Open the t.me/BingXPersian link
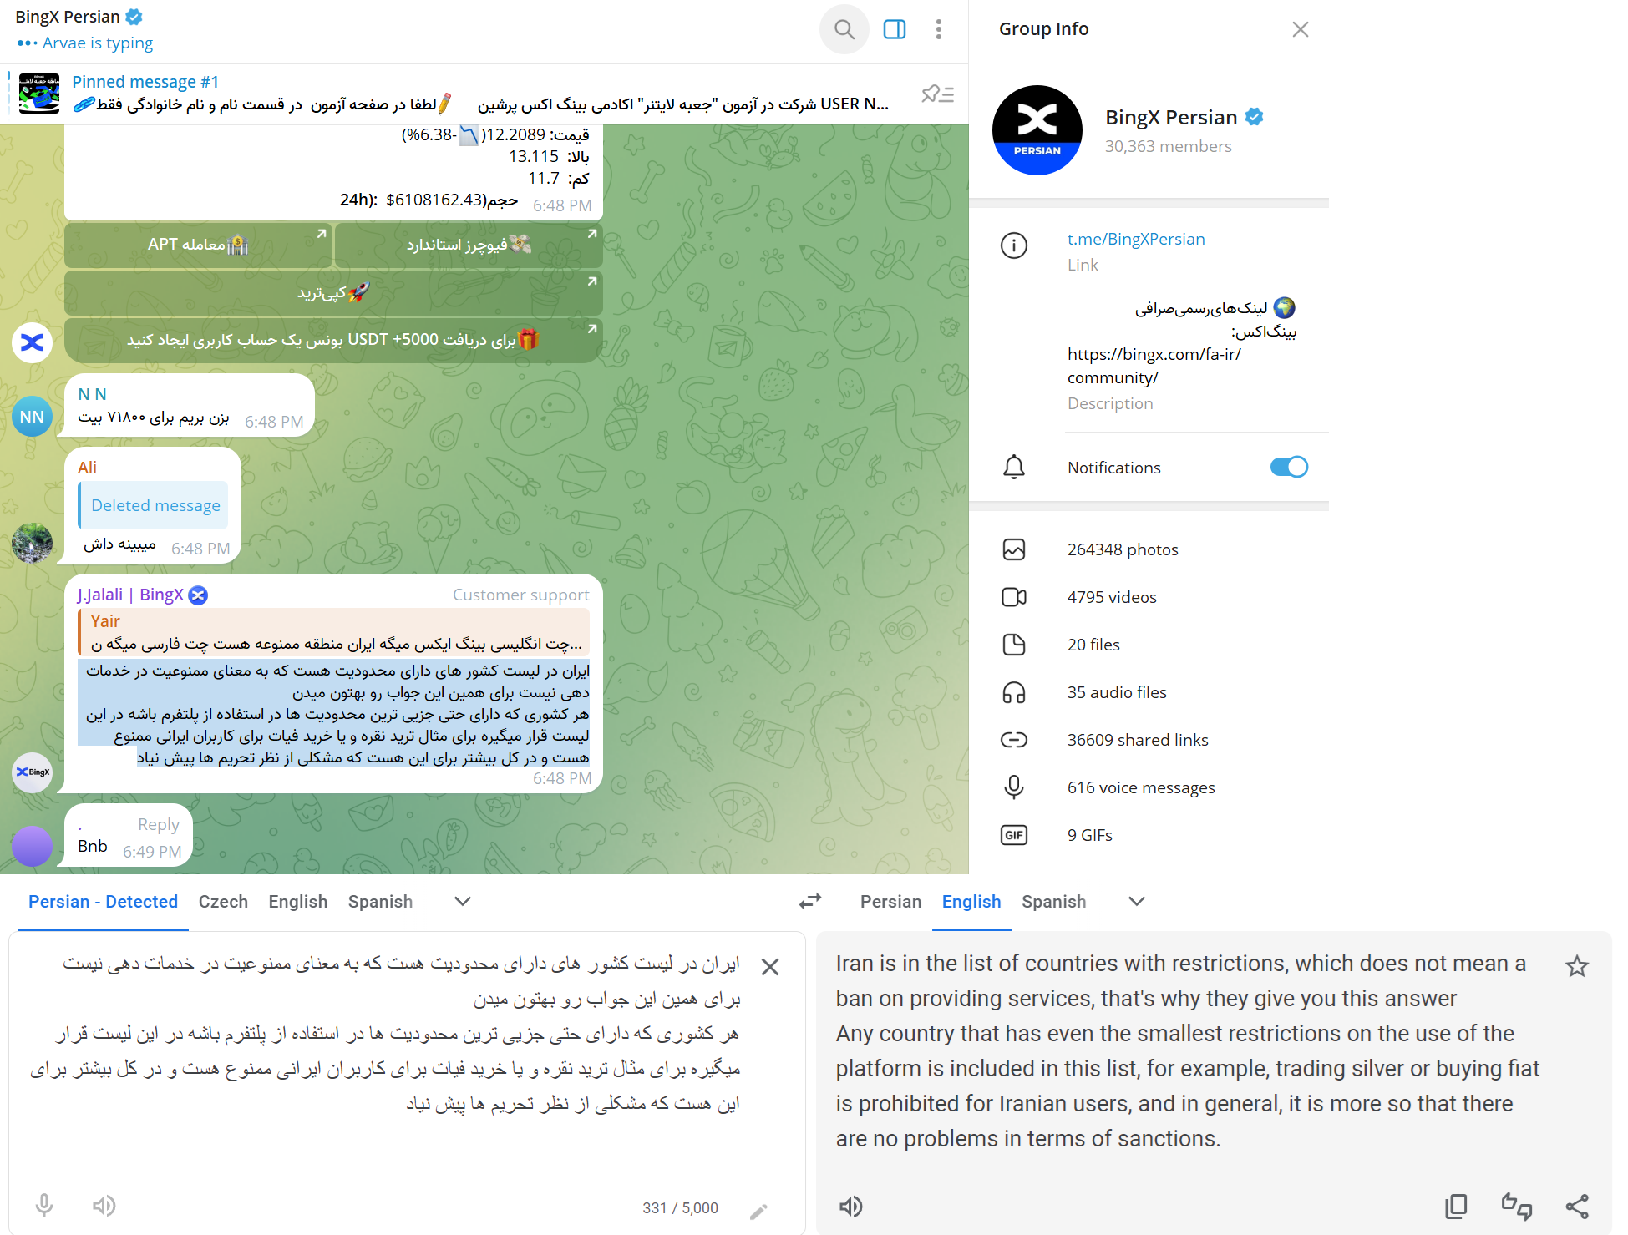This screenshot has width=1628, height=1235. (1135, 239)
